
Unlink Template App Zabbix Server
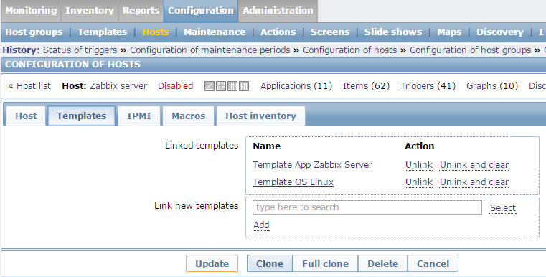click(x=419, y=165)
